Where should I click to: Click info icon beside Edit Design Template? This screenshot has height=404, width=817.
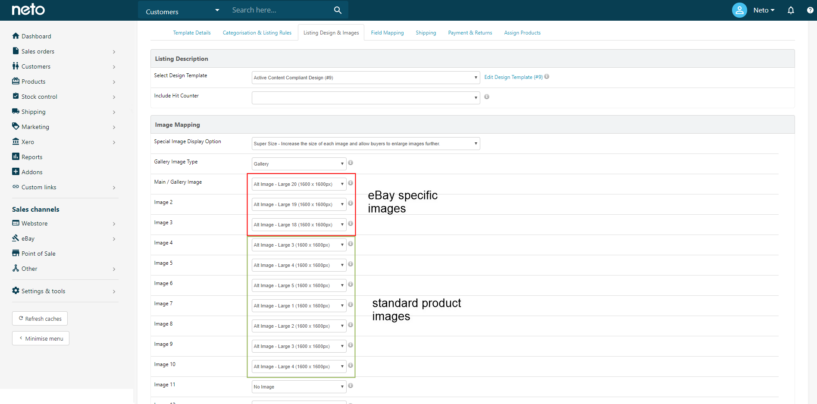coord(547,76)
